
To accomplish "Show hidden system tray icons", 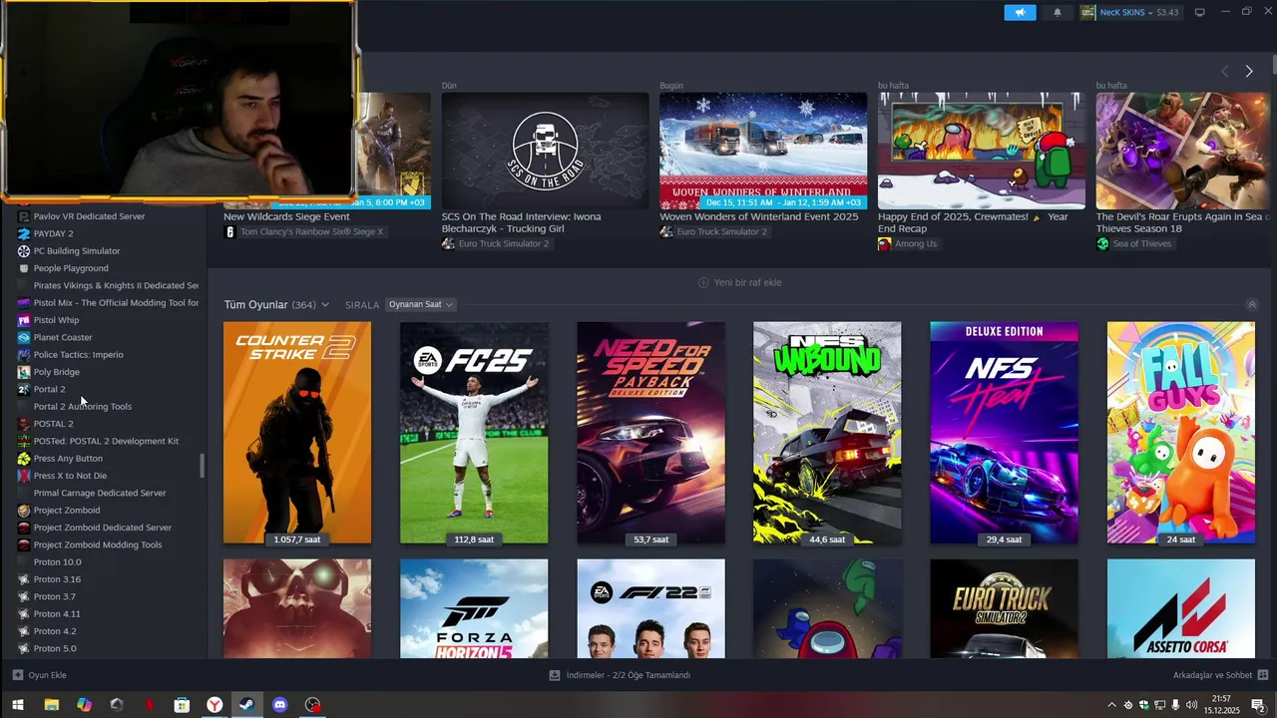I will coord(1112,705).
